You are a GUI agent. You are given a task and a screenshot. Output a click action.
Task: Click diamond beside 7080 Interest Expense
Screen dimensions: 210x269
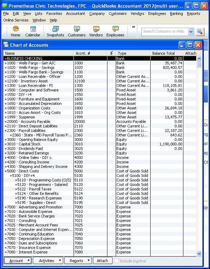pyautogui.click(x=6, y=252)
